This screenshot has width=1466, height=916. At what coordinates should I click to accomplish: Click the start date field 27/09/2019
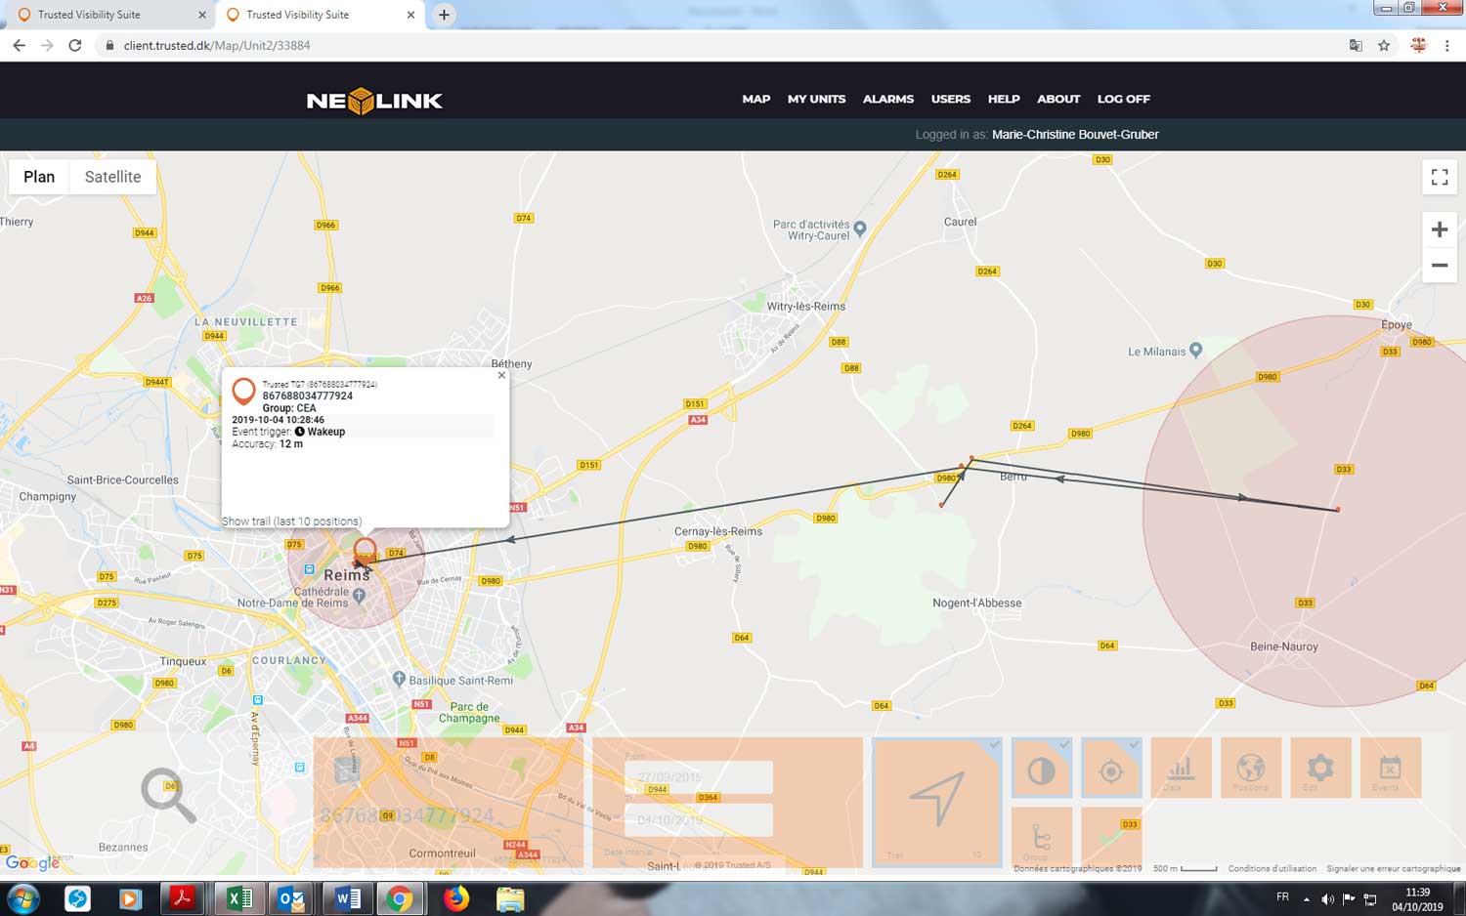click(698, 777)
